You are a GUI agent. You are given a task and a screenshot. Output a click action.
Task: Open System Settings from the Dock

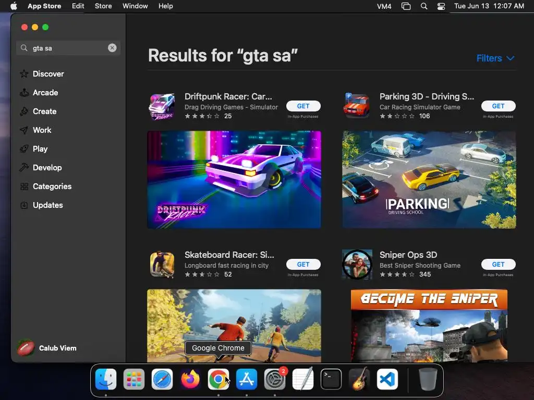click(x=275, y=379)
